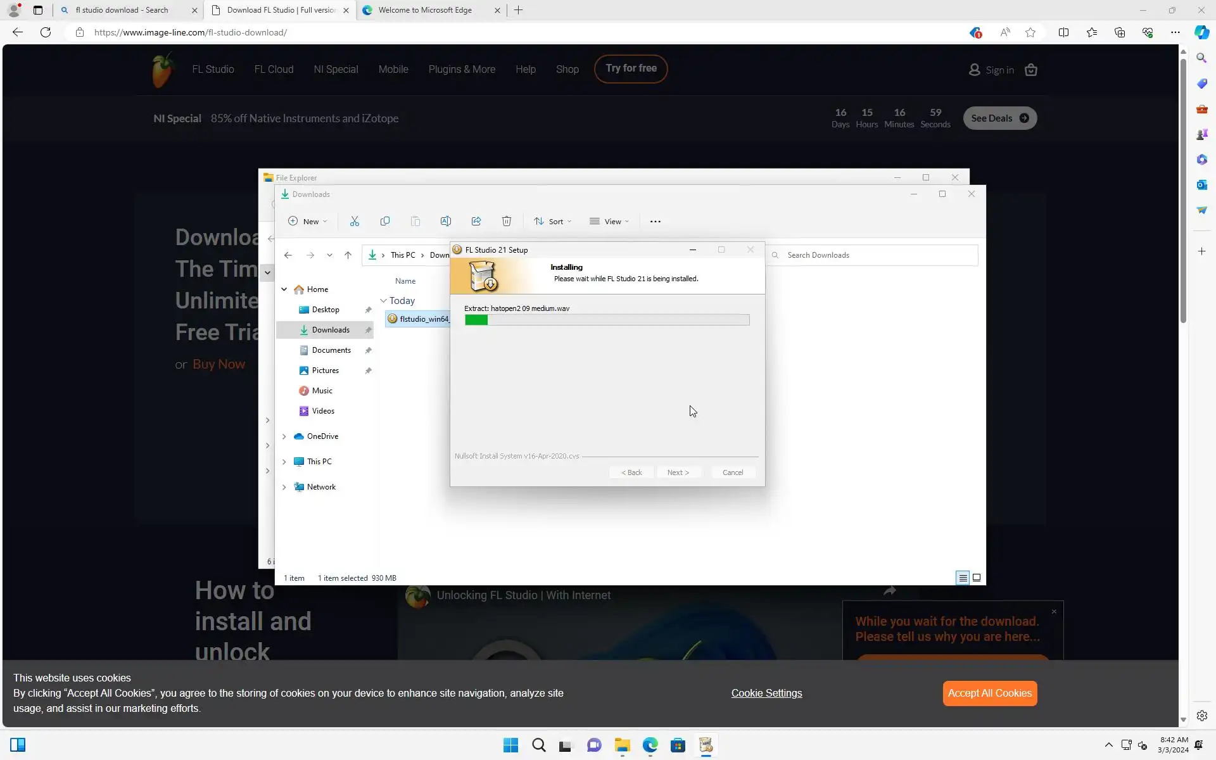Open Microsoft Store from the taskbar

678,745
